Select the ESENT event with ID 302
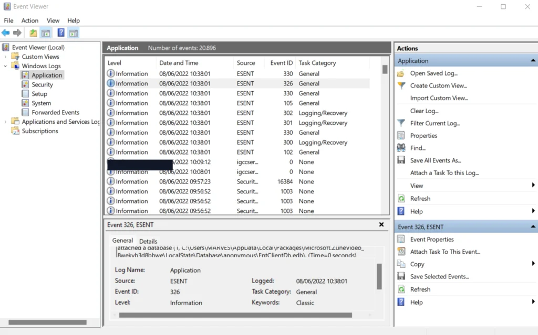The width and height of the screenshot is (538, 335). (x=237, y=113)
